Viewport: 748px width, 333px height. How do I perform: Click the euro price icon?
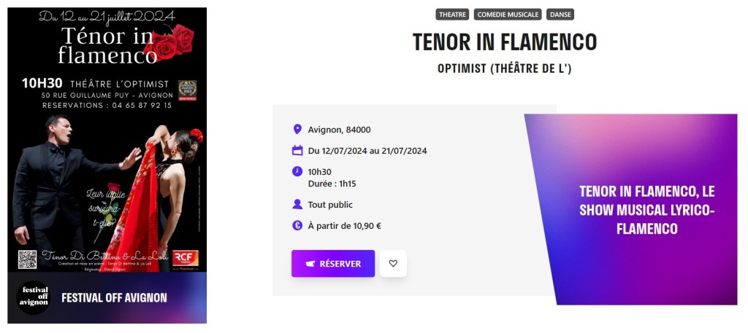tap(297, 226)
